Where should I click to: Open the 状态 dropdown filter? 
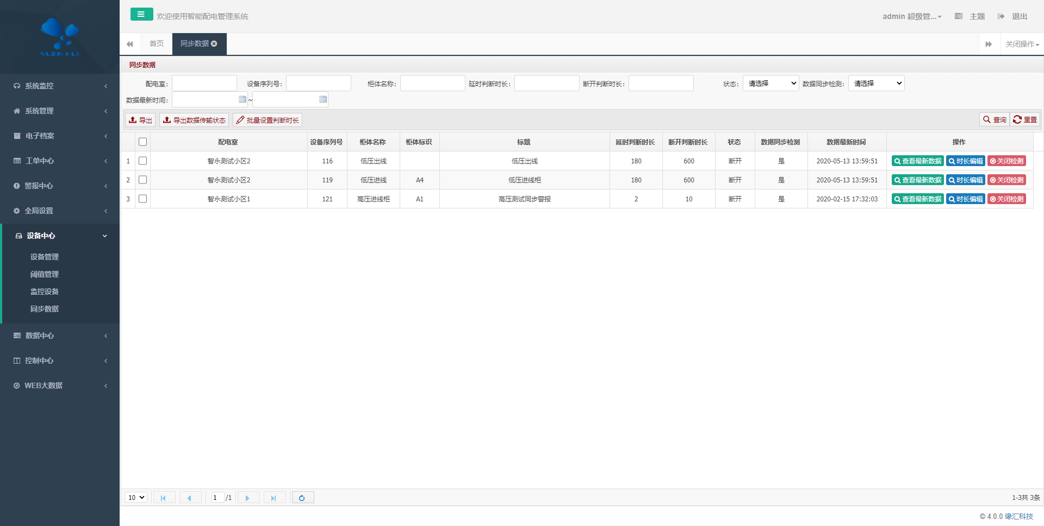[770, 84]
